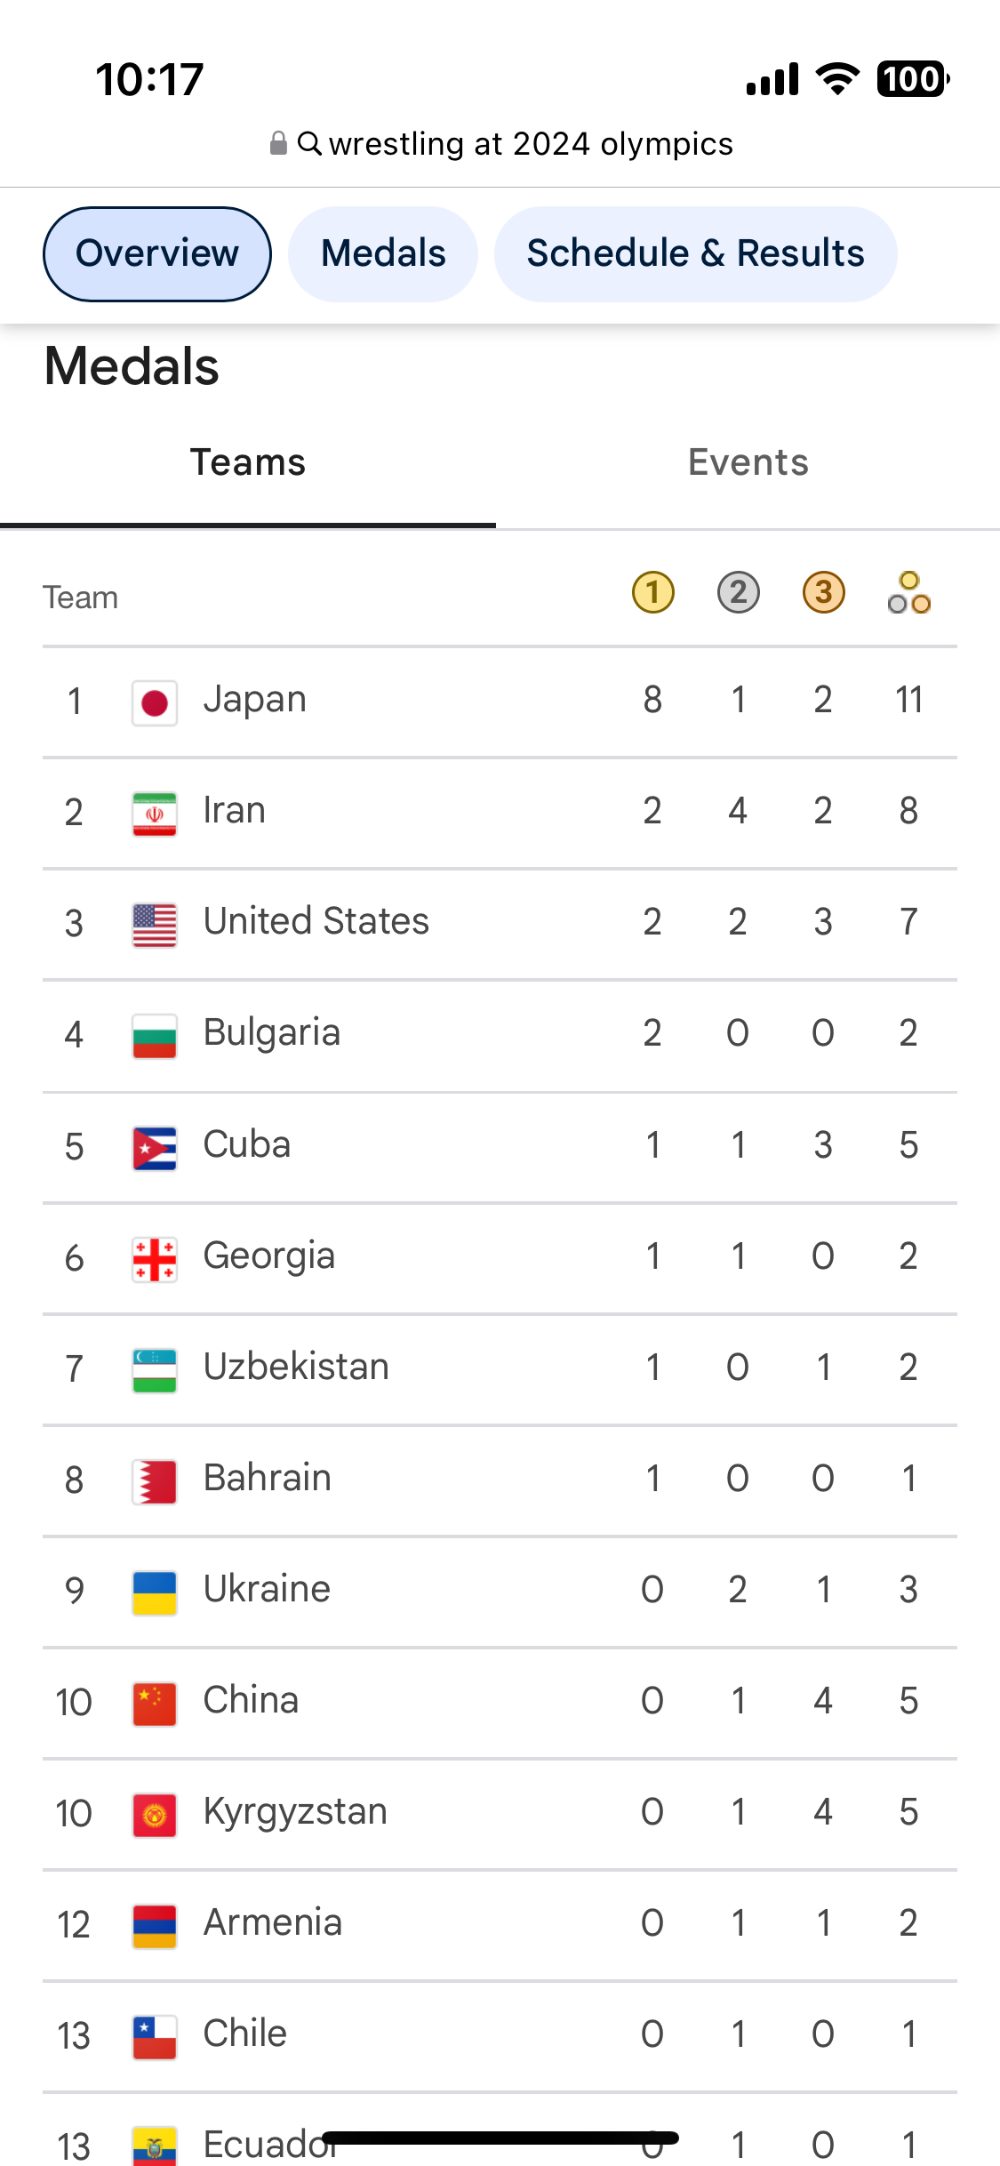Tap the bronze medal column icon

tap(823, 593)
